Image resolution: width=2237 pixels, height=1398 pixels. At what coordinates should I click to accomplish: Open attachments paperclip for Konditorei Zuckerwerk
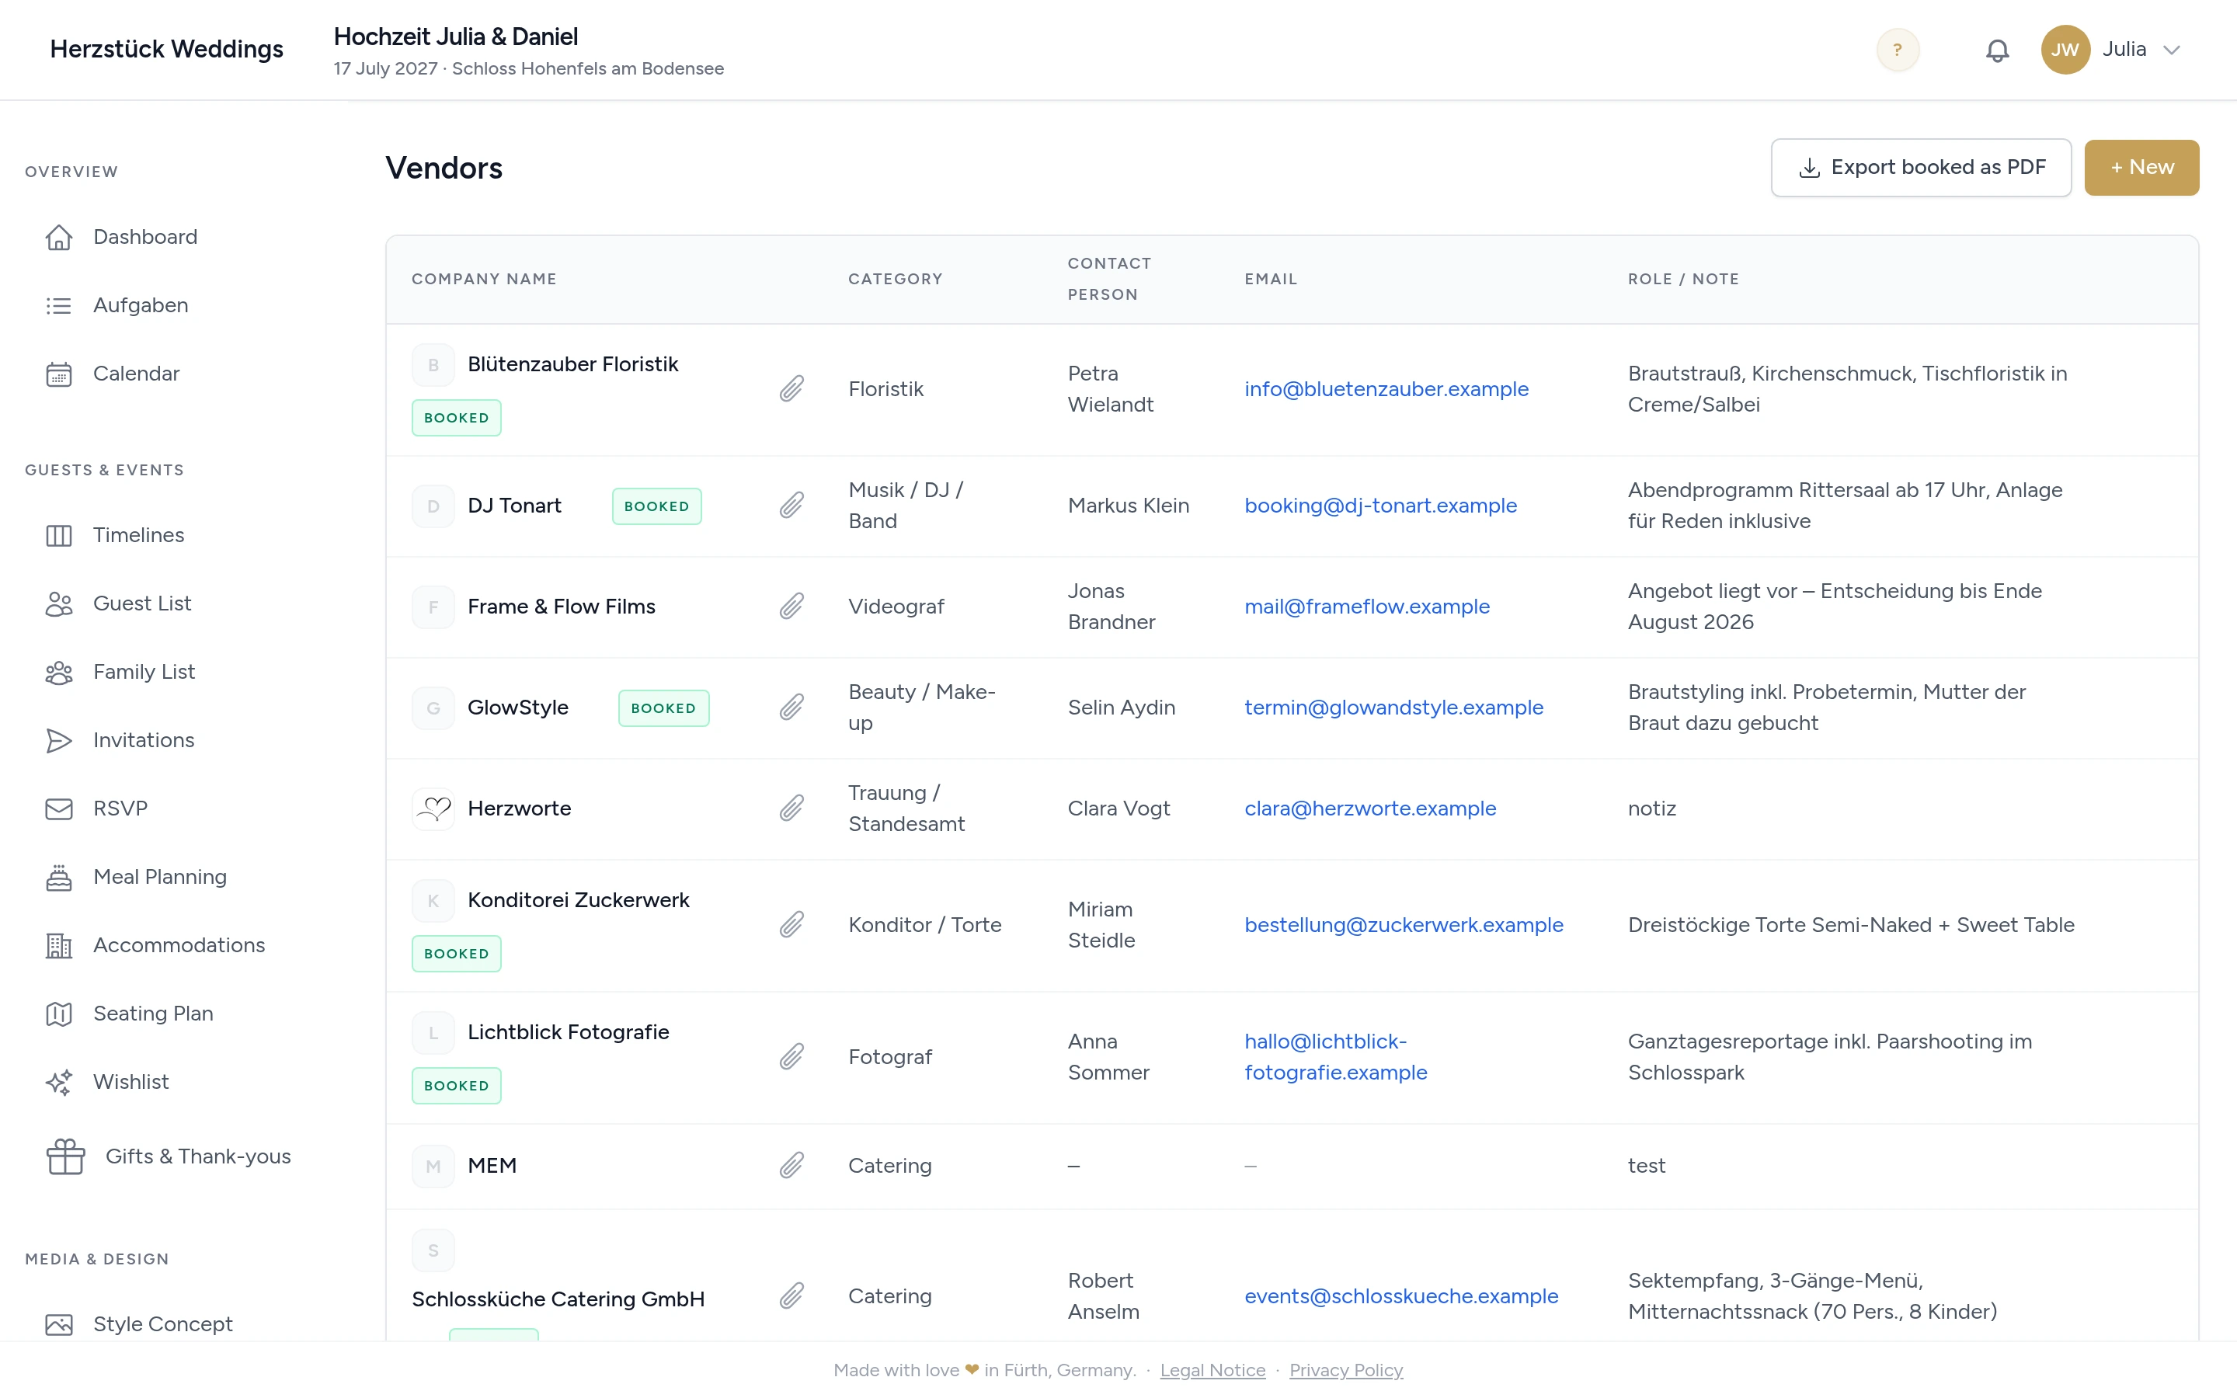click(x=791, y=924)
